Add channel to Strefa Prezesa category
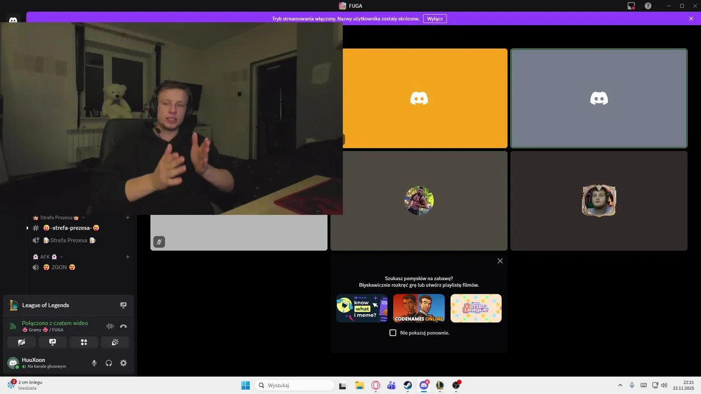 pos(128,218)
